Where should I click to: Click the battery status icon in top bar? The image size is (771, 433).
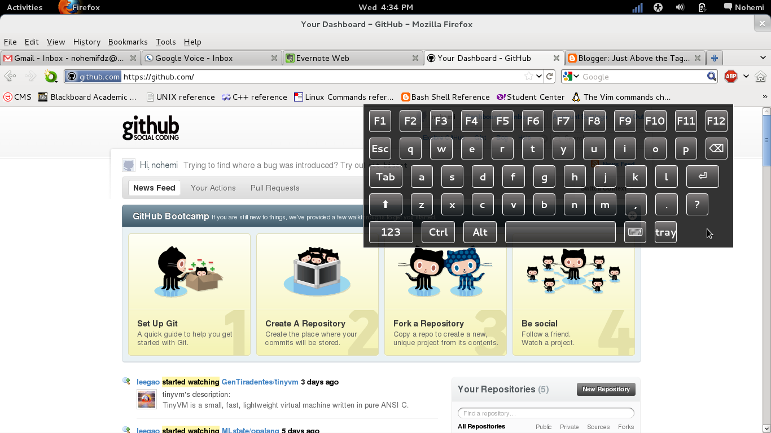(702, 7)
